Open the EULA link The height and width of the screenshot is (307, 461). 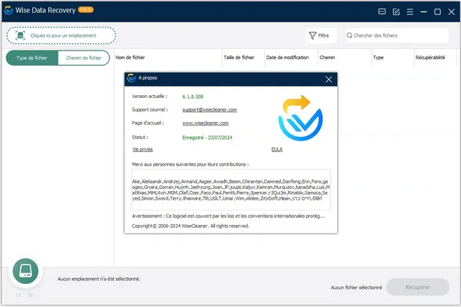tap(277, 149)
